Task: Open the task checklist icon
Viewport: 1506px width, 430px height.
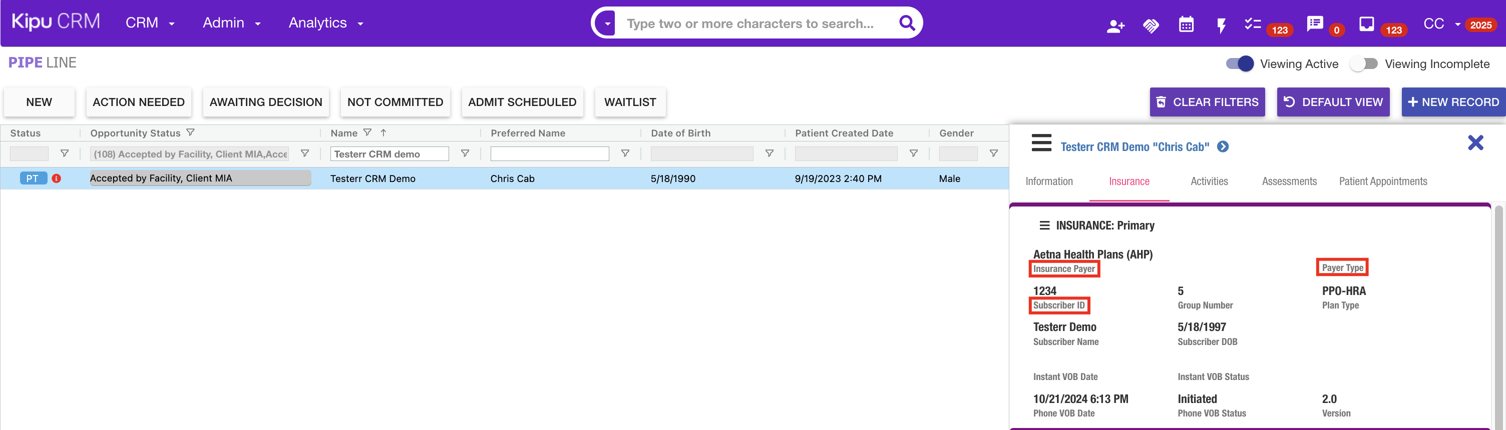Action: (1252, 24)
